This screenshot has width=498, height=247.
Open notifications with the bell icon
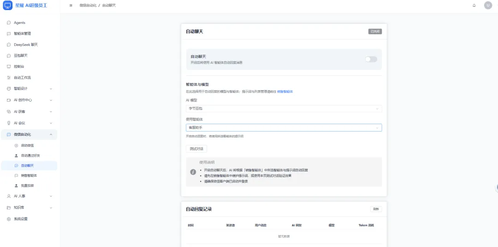point(474,6)
